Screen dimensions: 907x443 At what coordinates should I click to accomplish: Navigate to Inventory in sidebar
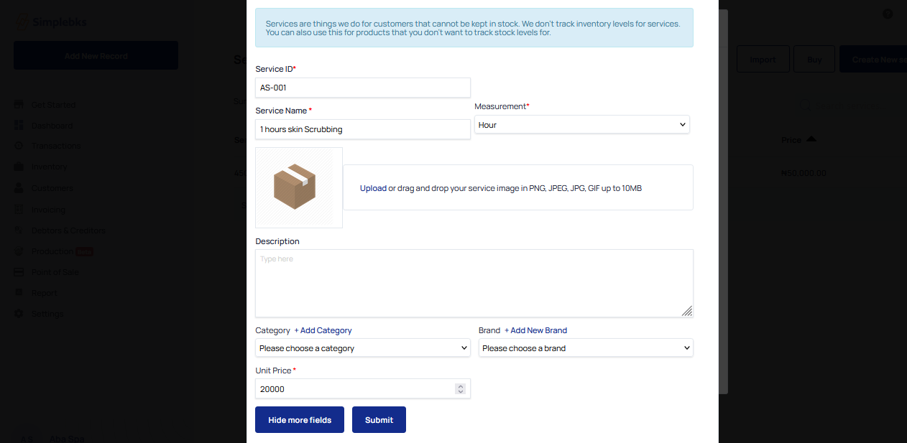pyautogui.click(x=49, y=167)
